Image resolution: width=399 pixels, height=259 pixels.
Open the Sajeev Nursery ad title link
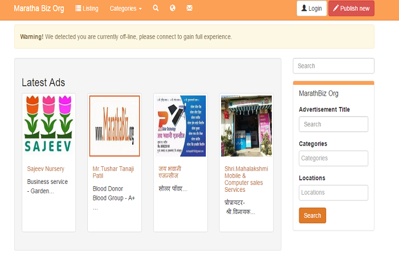[46, 169]
